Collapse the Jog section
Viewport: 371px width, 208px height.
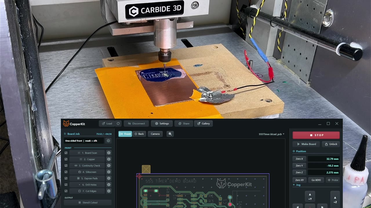pyautogui.click(x=297, y=185)
